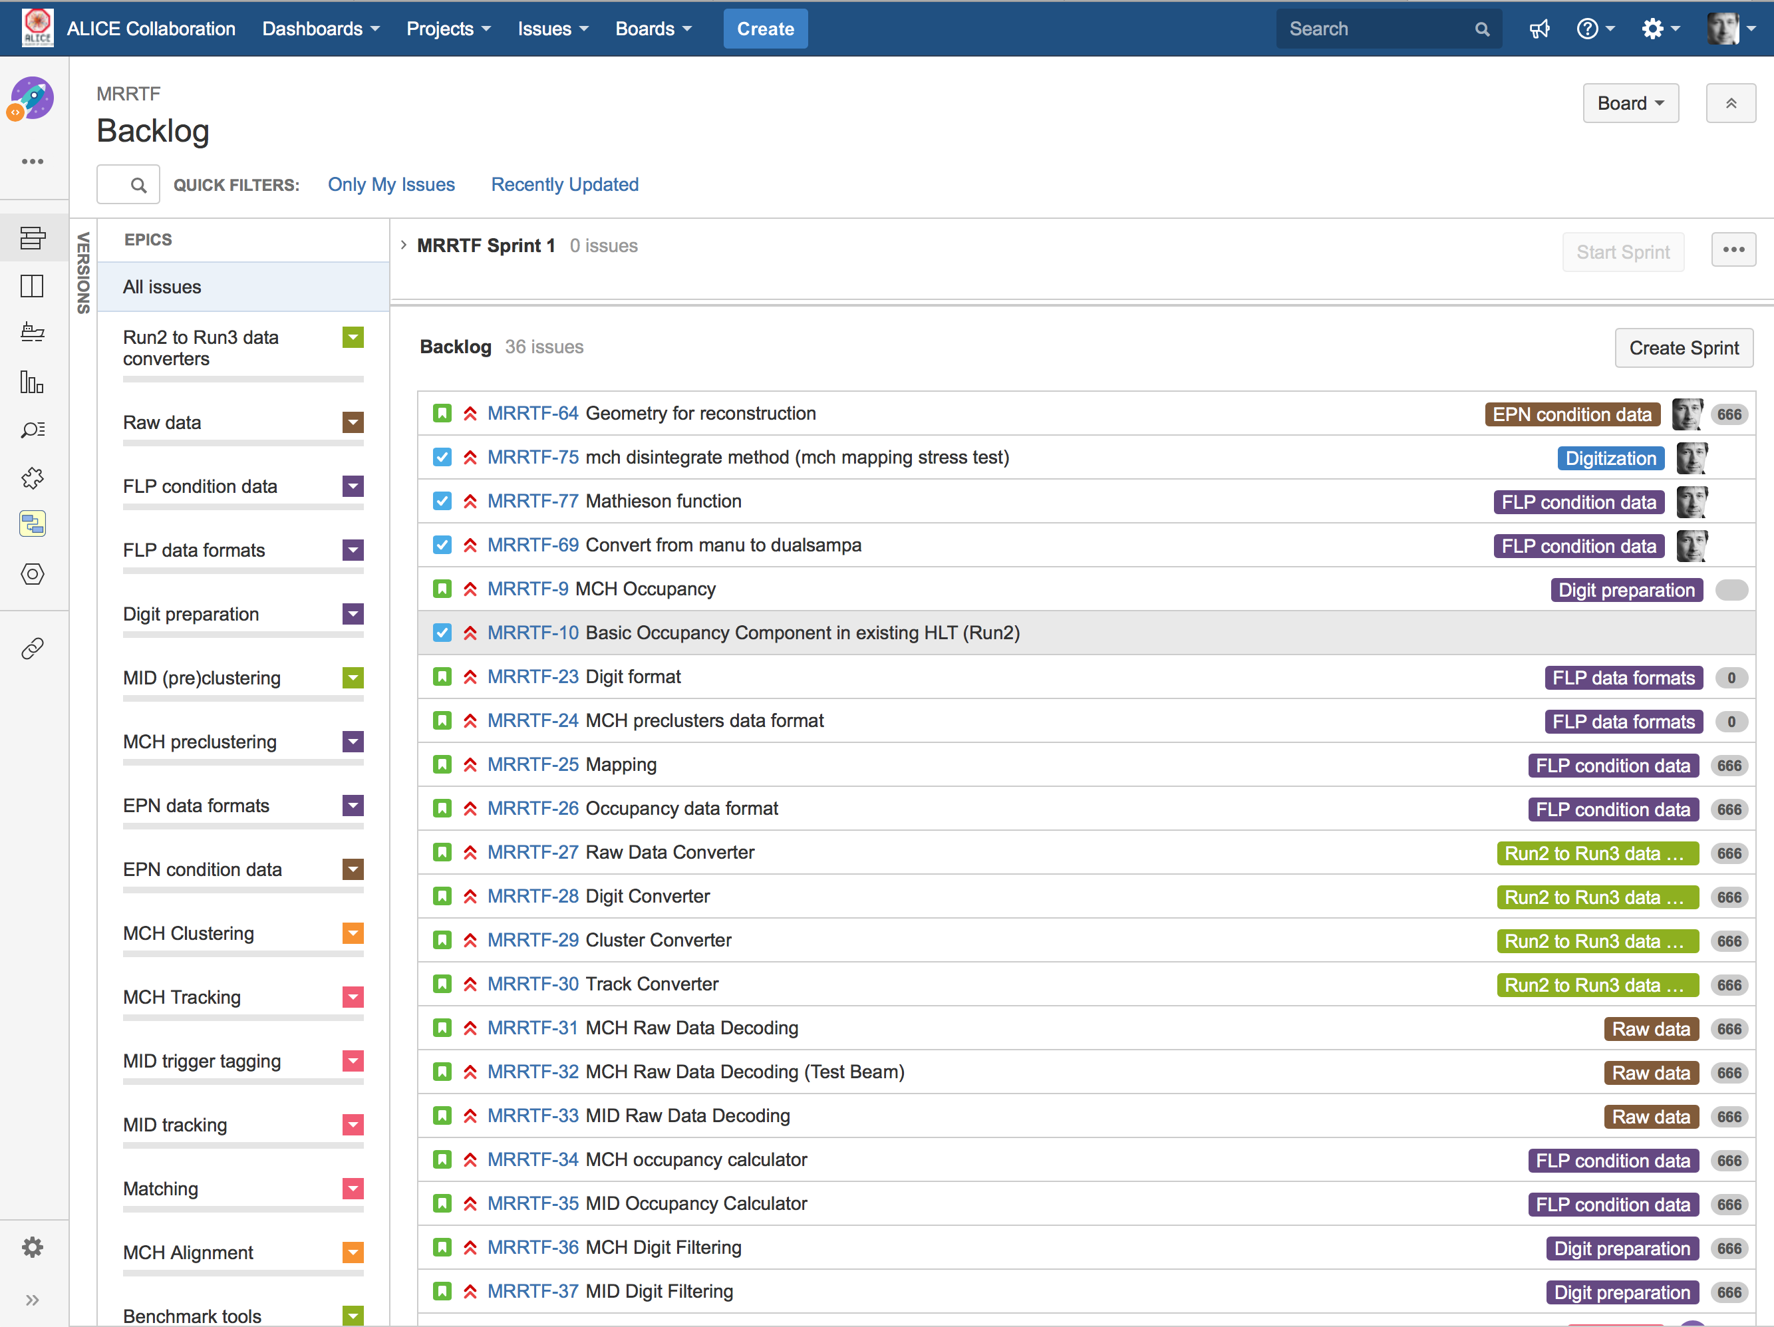Expand the MRRTF Sprint 1 section

coord(404,245)
